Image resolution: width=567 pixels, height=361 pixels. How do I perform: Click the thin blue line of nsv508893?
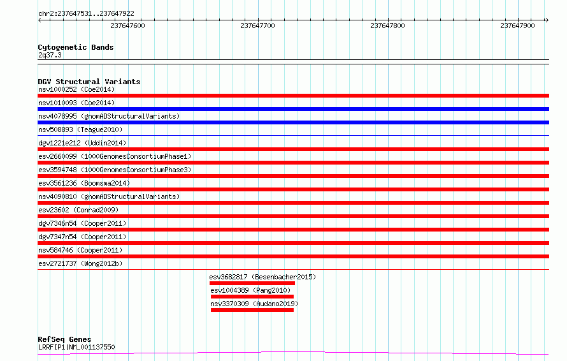(x=293, y=136)
